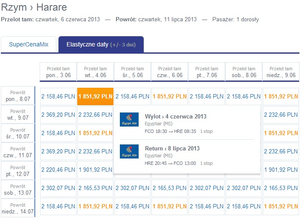
Task: Pick 2 158,46 PLN for 5.06 departure, 14.07 return
Action: pos(133,206)
